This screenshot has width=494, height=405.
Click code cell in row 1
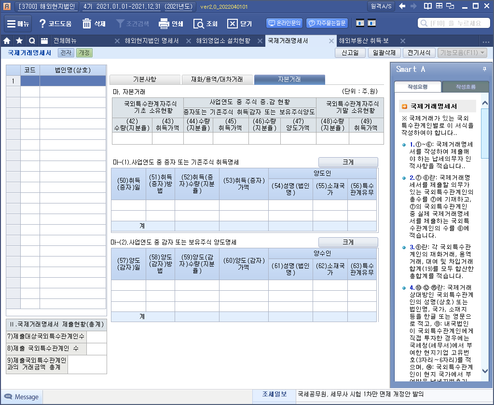[30, 81]
